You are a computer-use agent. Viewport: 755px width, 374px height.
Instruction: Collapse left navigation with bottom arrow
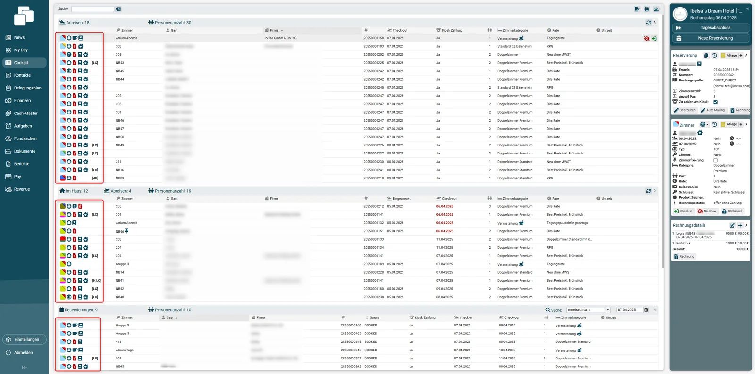coord(25,367)
